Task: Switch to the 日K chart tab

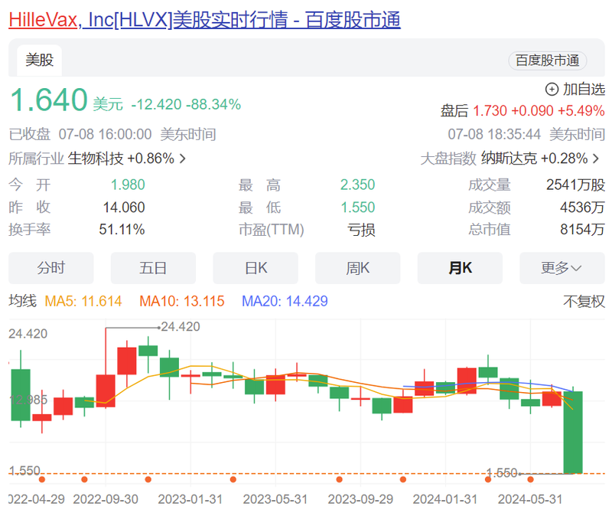Action: (256, 268)
